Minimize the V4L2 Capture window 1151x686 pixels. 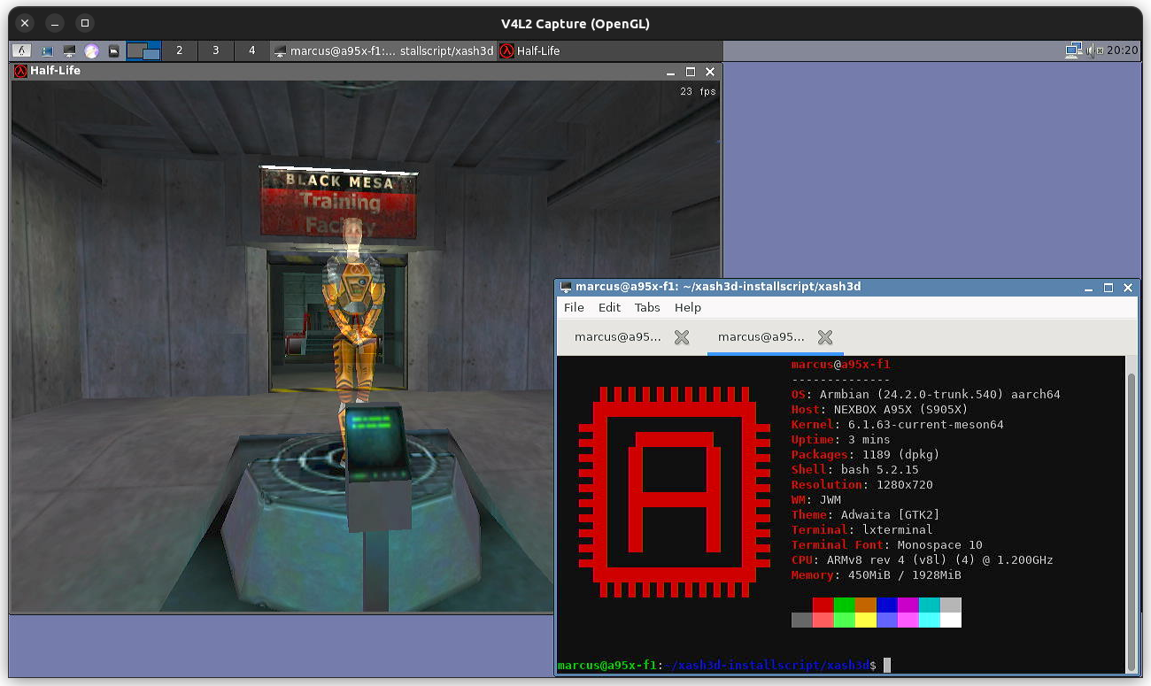(x=54, y=23)
